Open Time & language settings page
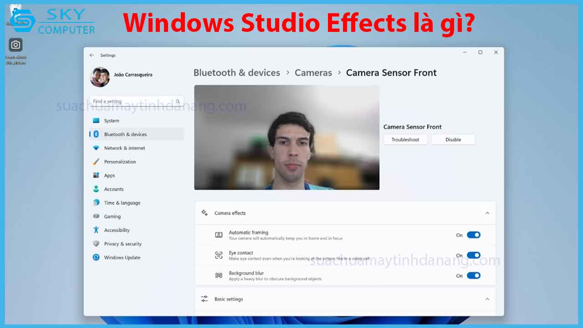583x328 pixels. [x=122, y=203]
